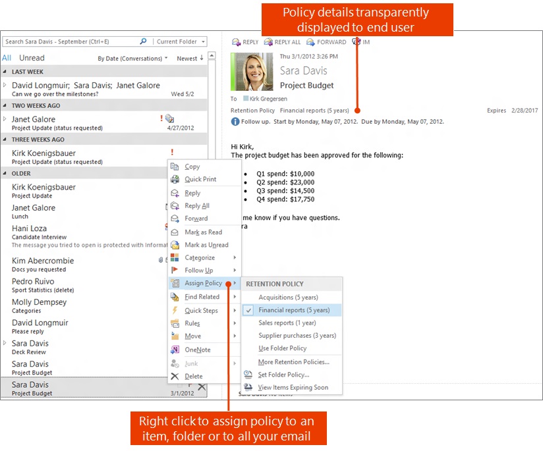Viewport: 543px width, 451px height.
Task: Click the Reply All icon in message header
Action: pos(268,42)
